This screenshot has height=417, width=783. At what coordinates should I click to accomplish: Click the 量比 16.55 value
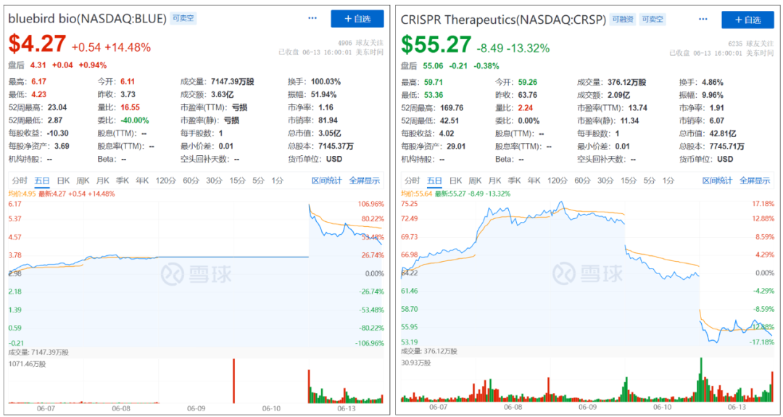tap(129, 108)
